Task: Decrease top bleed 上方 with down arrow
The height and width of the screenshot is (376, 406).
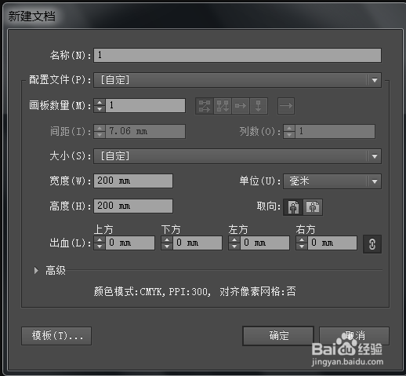Action: [x=100, y=246]
